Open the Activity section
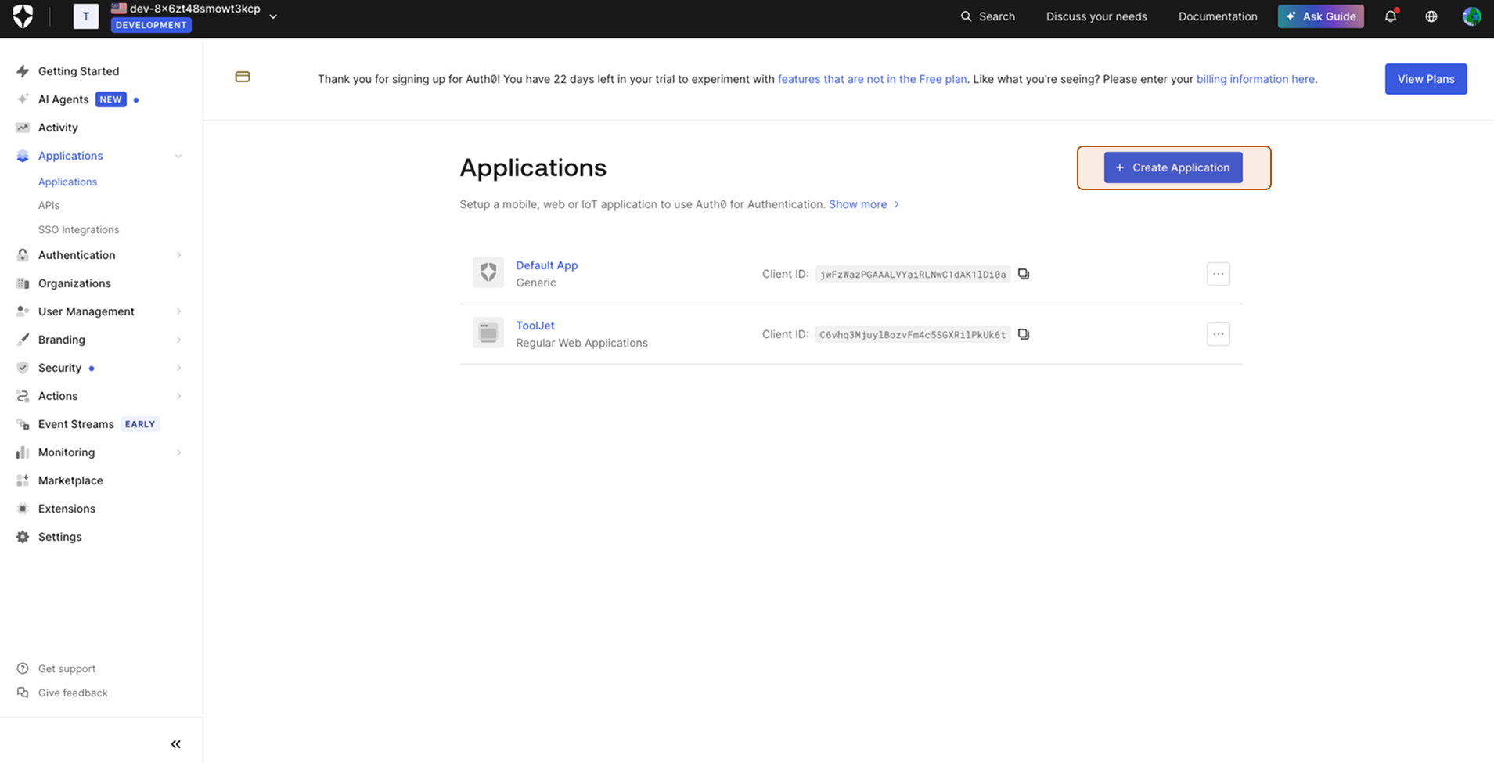 58,127
